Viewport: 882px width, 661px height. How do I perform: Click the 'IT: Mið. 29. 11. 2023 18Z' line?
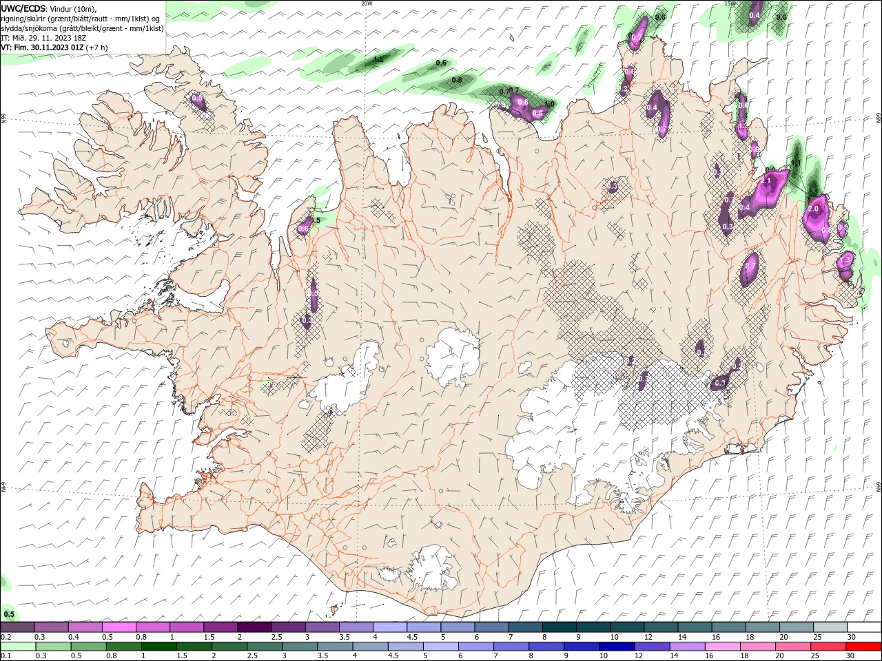(43, 38)
